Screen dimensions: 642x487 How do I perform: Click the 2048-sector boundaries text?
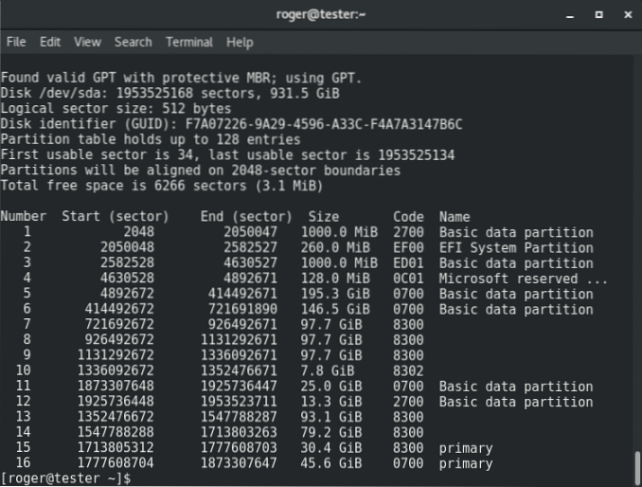pos(315,171)
